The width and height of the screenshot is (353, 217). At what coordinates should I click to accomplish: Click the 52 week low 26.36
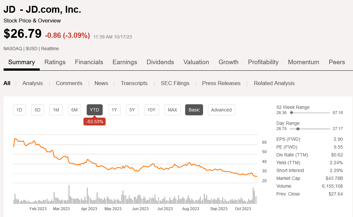(x=281, y=112)
